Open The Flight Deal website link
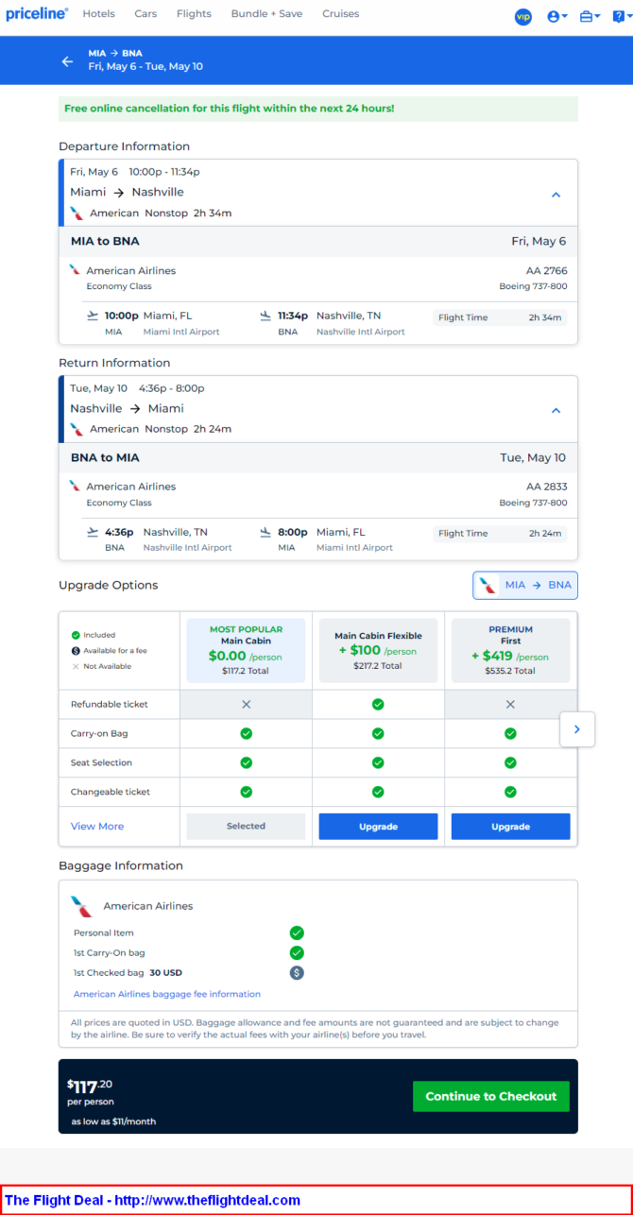This screenshot has height=1215, width=633. (153, 1200)
